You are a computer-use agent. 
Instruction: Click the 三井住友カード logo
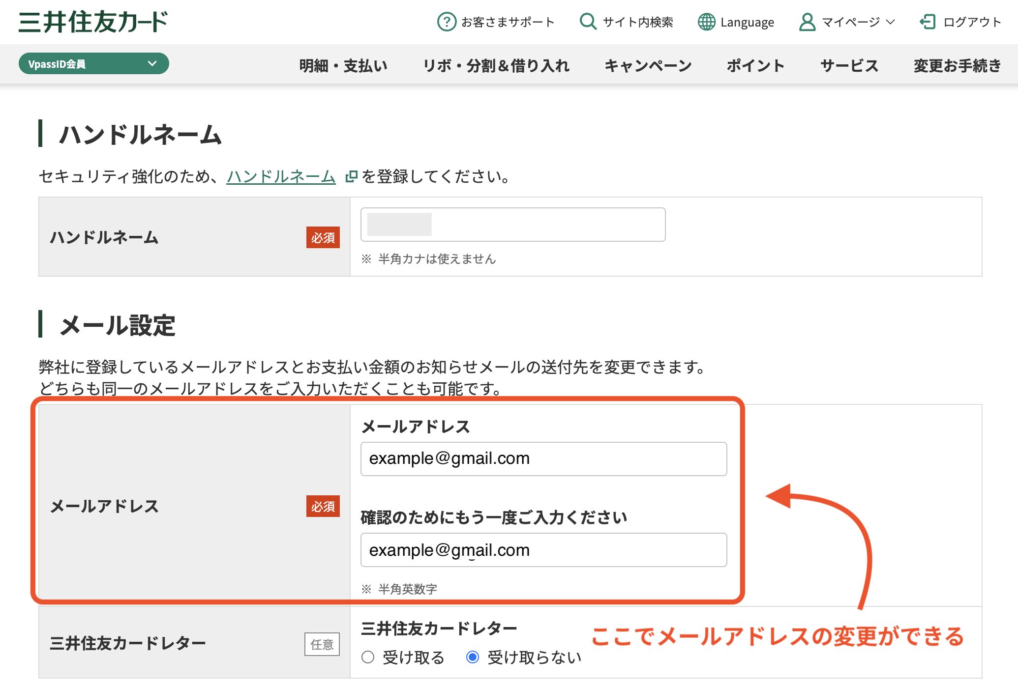tap(93, 22)
